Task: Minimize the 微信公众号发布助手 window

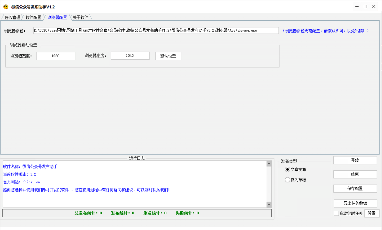Action: pyautogui.click(x=357, y=6)
